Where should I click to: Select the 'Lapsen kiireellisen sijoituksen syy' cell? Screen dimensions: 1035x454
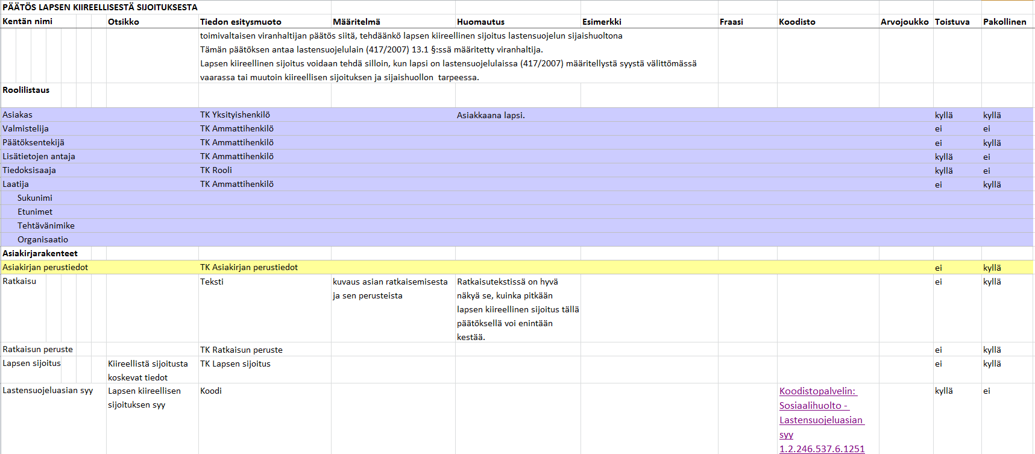point(144,397)
